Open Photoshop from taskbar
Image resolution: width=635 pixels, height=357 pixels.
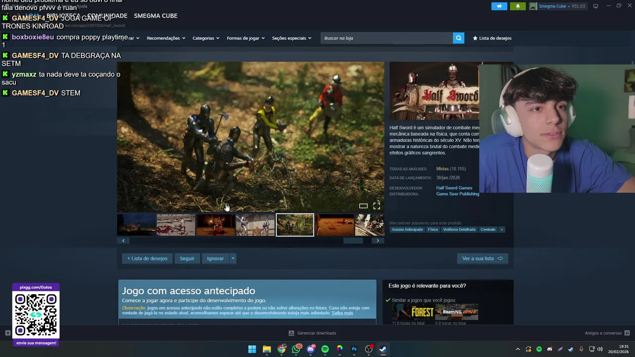(354, 349)
